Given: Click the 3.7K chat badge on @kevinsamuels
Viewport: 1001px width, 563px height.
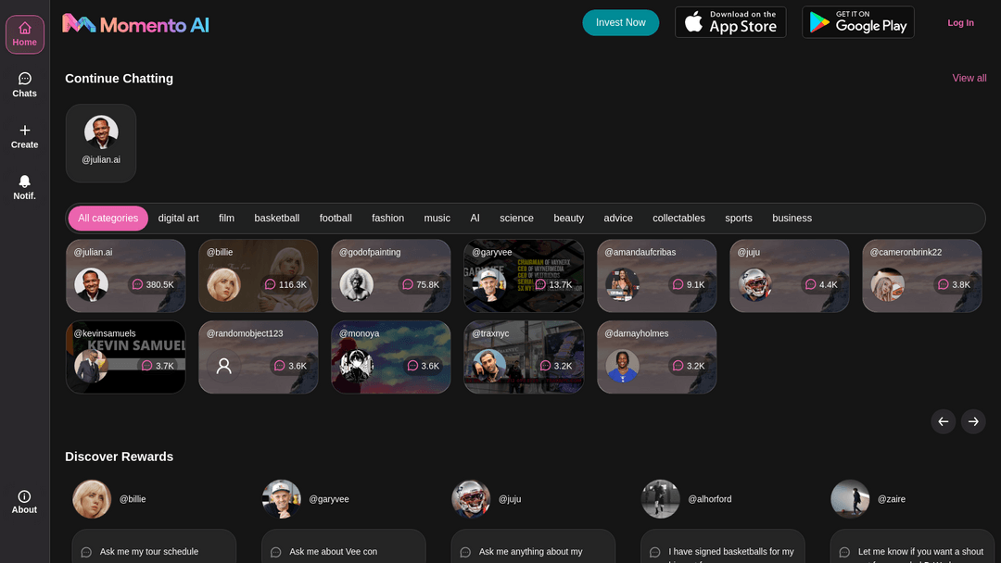Looking at the screenshot, I should 158,366.
